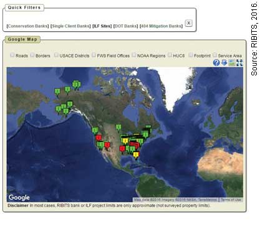This screenshot has width=260, height=226.
Task: Select the yellow marker over Florida
Action: 136,155
